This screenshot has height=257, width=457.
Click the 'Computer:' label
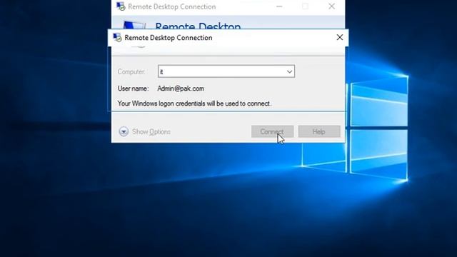pyautogui.click(x=131, y=71)
